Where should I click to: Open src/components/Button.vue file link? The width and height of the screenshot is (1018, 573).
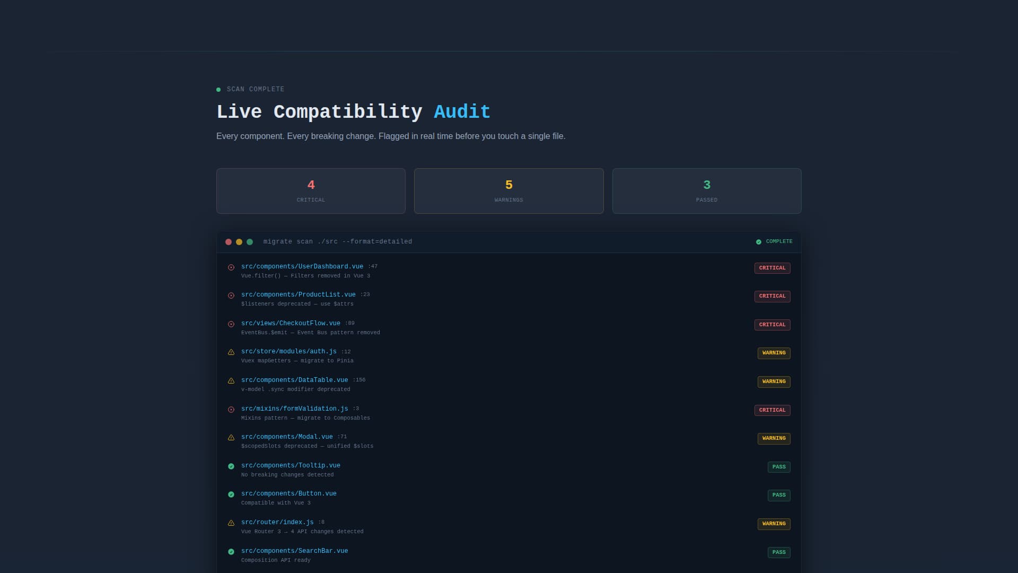pos(289,493)
